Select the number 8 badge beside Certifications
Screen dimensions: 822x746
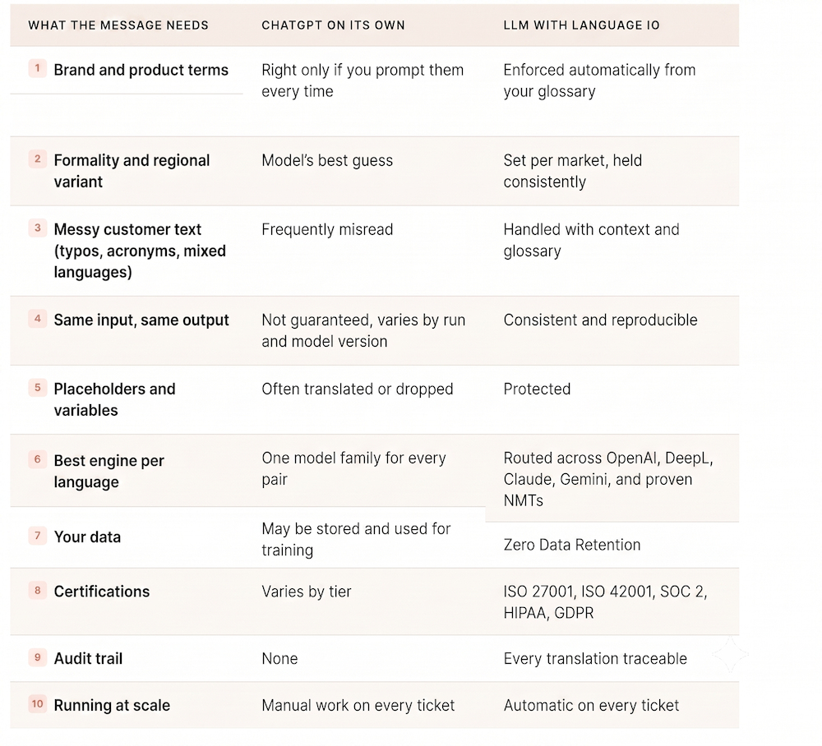click(x=37, y=591)
